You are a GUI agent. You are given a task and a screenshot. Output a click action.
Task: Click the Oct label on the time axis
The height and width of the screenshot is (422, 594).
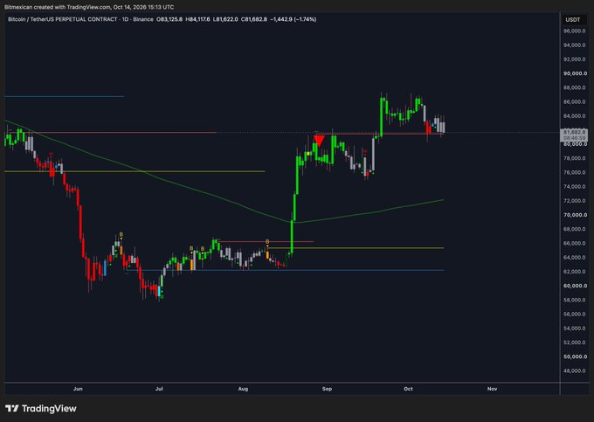point(408,389)
